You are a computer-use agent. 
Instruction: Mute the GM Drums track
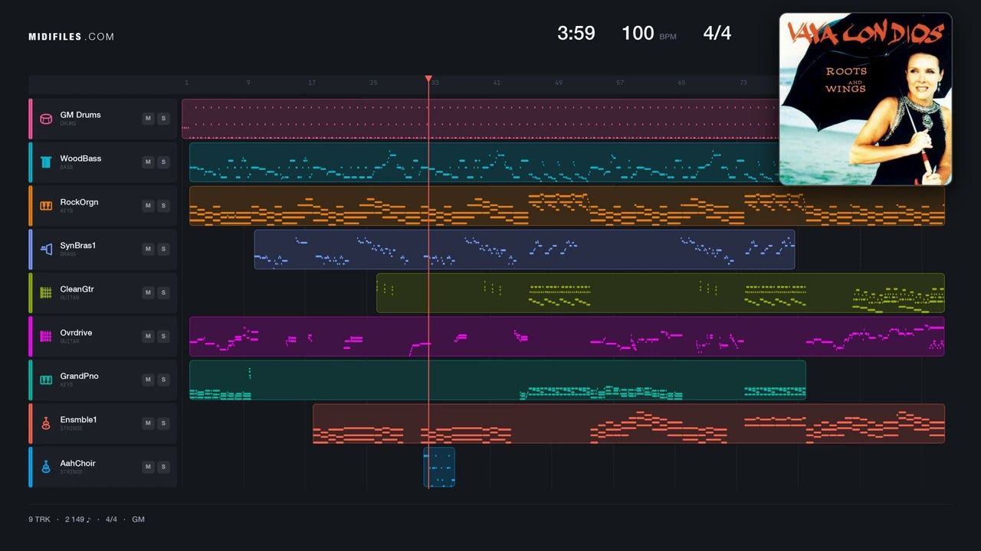[x=148, y=119]
